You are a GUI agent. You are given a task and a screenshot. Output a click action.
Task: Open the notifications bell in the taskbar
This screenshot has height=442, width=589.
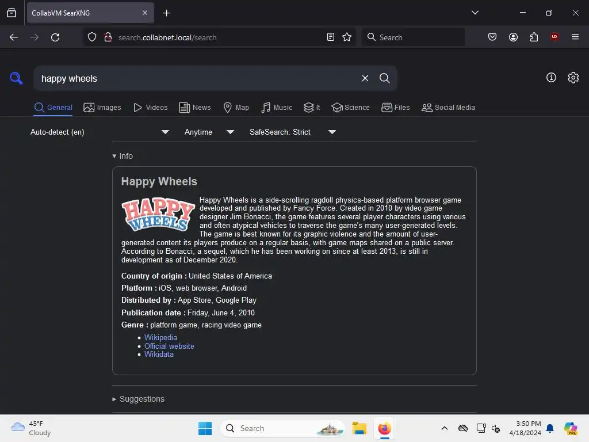pyautogui.click(x=550, y=428)
